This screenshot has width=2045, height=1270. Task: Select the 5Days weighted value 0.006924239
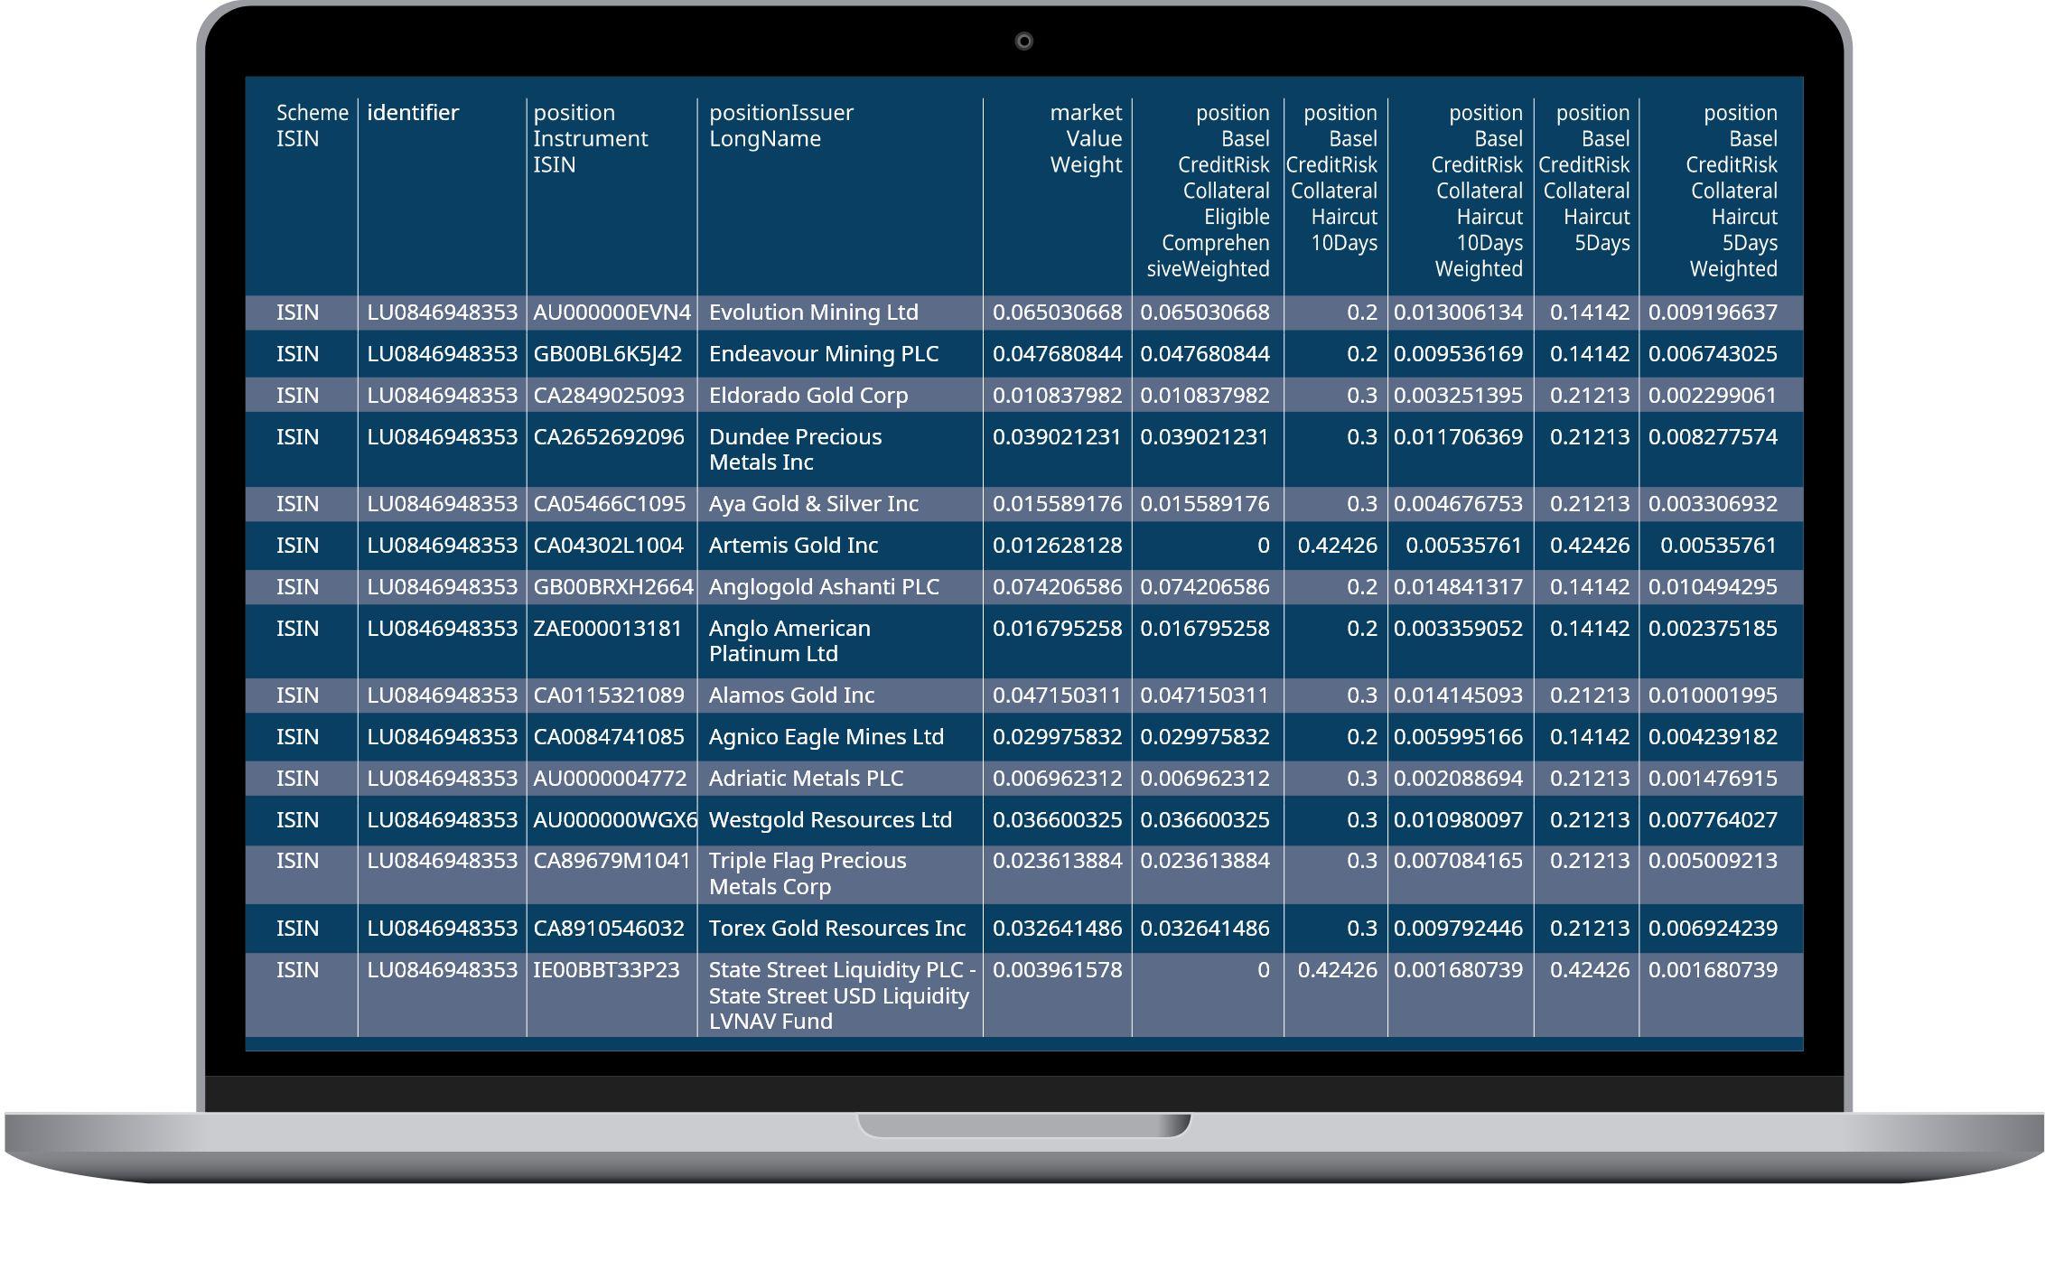(x=1713, y=929)
